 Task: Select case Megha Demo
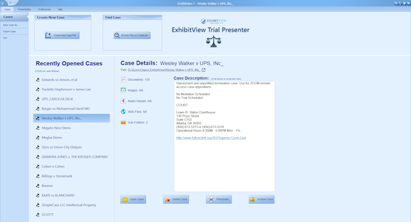[x=52, y=138]
